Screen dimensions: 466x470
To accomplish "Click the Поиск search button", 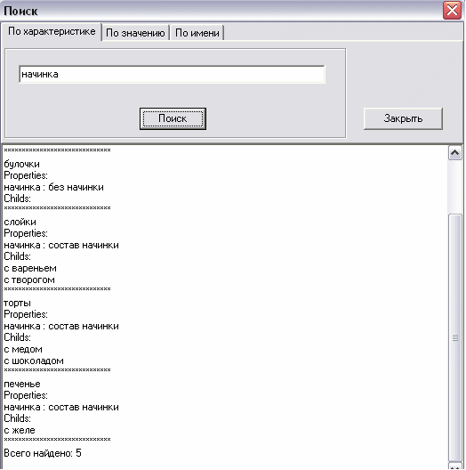I will click(x=173, y=118).
